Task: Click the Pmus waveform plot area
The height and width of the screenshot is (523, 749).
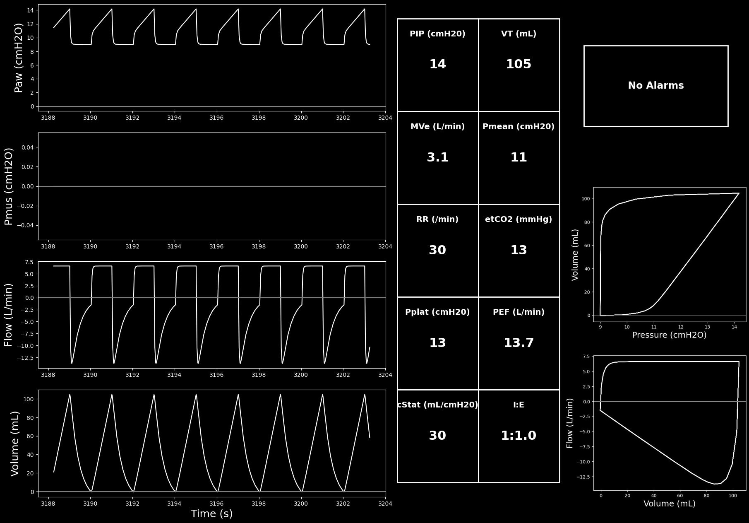Action: (212, 186)
